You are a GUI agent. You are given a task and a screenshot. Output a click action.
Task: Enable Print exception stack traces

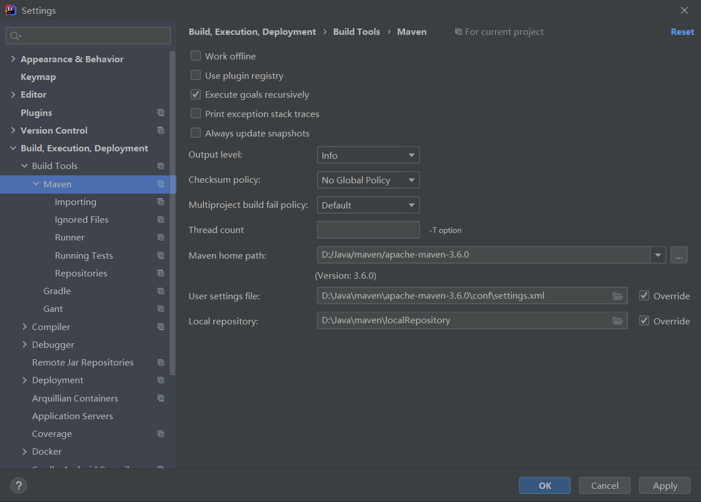[195, 114]
